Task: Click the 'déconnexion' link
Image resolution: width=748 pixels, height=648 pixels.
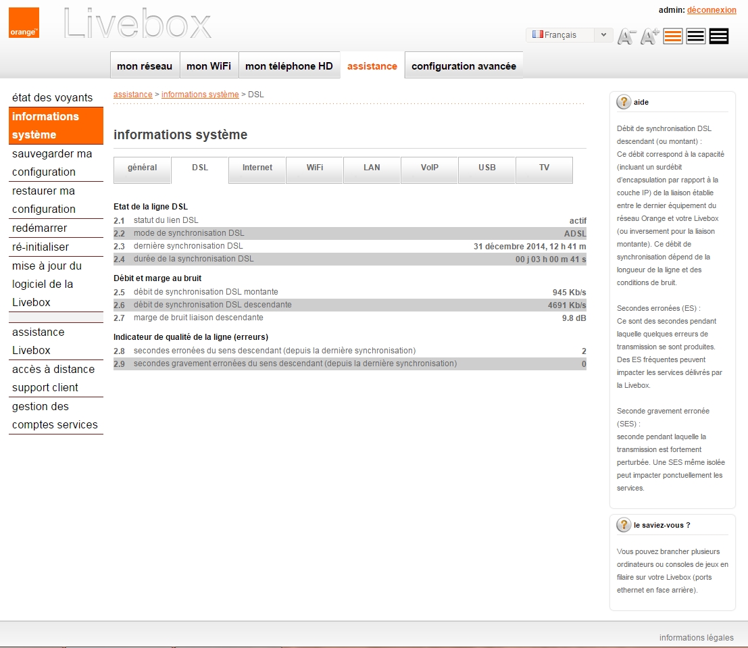Action: coord(712,10)
